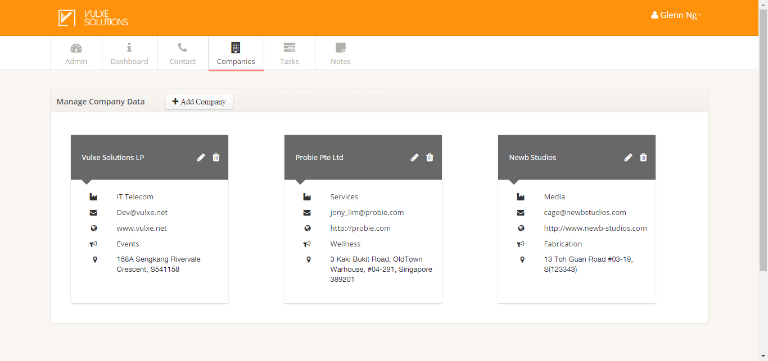The width and height of the screenshot is (768, 361).
Task: Click the Fabrication text in Newb Studios card
Action: 563,244
